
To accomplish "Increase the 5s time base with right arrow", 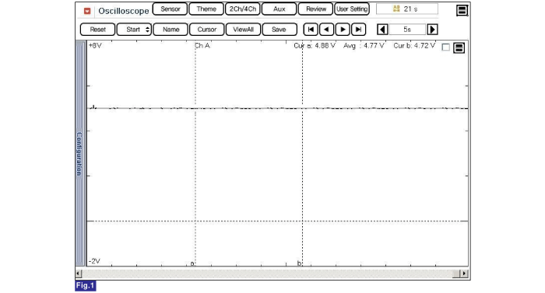I will 432,30.
